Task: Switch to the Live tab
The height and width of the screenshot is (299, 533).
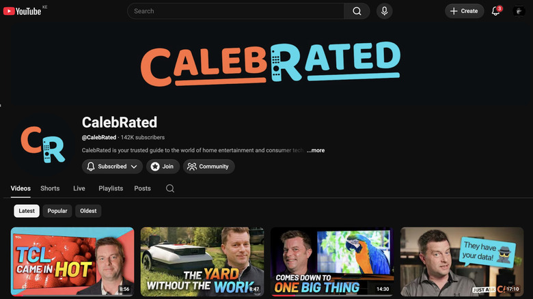Action: click(x=79, y=188)
